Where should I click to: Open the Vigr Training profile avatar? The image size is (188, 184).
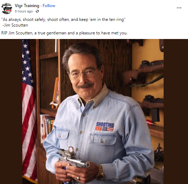click(x=7, y=9)
